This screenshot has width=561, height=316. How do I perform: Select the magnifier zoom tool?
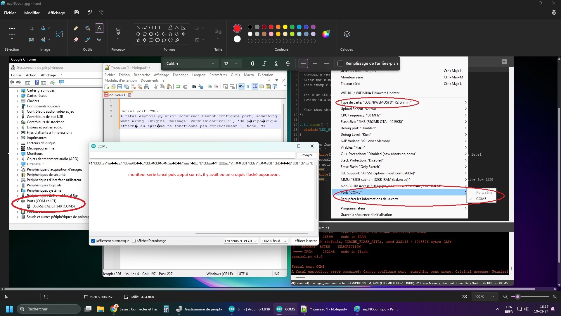tap(99, 40)
